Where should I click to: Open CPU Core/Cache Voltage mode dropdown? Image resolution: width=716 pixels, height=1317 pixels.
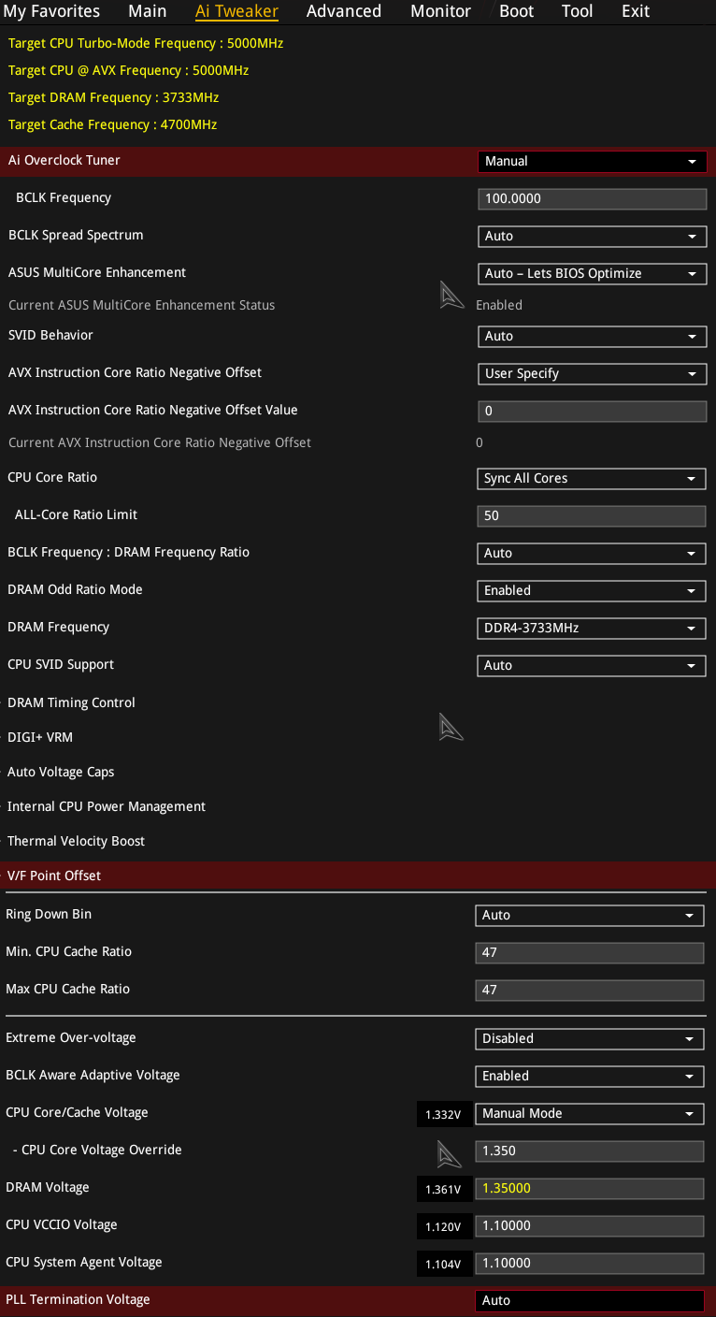589,1113
